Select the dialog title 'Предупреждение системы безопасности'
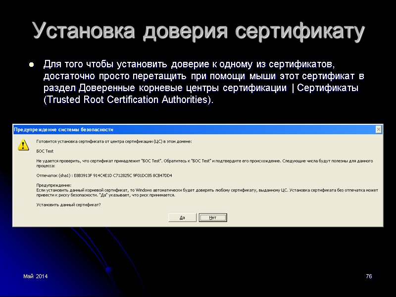The height and width of the screenshot is (297, 396). [x=64, y=130]
